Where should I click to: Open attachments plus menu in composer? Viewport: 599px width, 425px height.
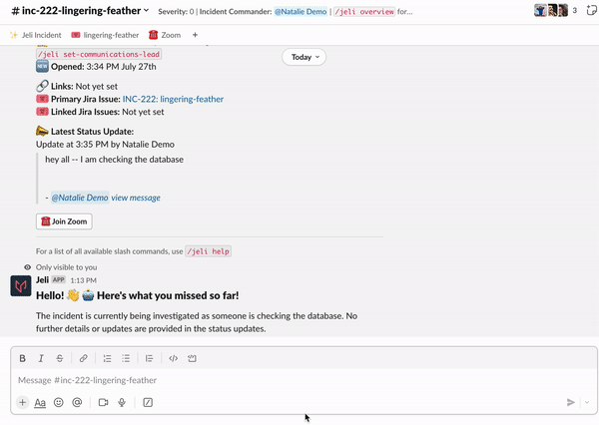click(x=23, y=402)
